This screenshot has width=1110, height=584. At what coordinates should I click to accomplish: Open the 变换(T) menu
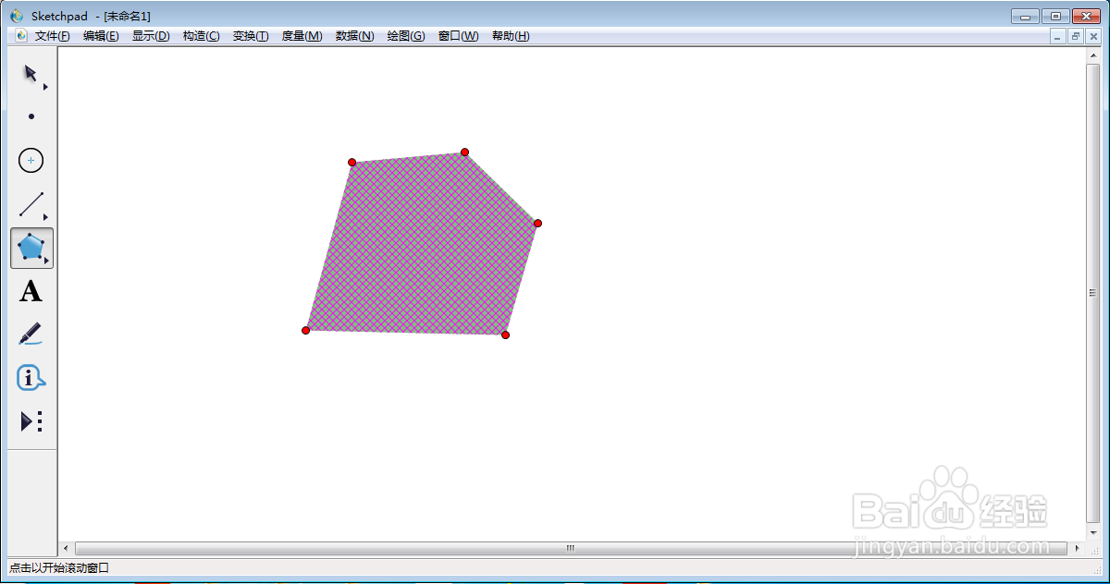(251, 36)
